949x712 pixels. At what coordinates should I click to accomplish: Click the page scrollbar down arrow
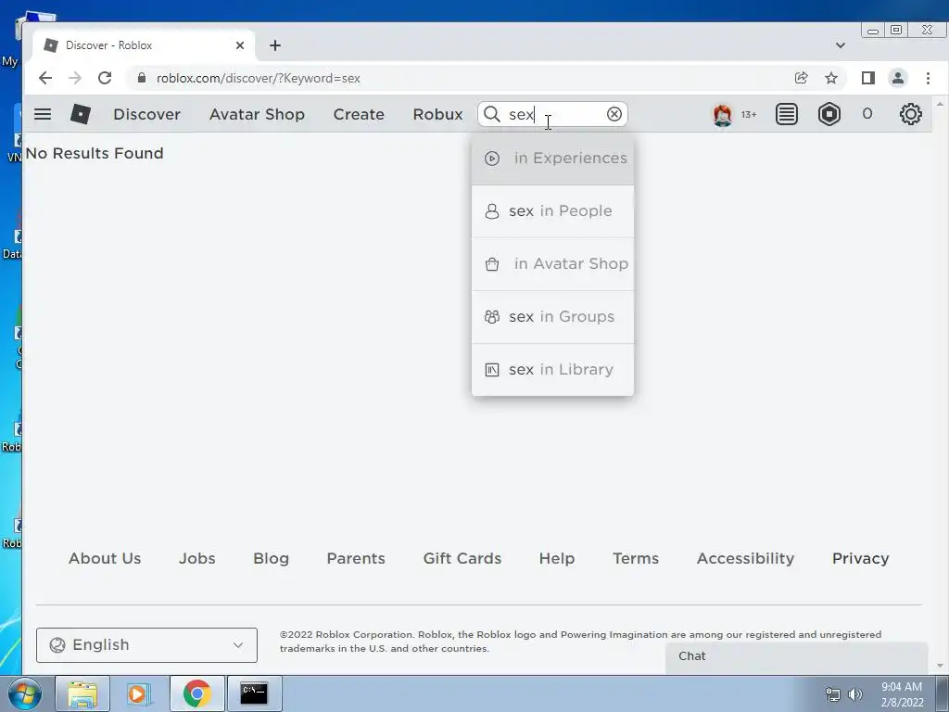pos(940,666)
